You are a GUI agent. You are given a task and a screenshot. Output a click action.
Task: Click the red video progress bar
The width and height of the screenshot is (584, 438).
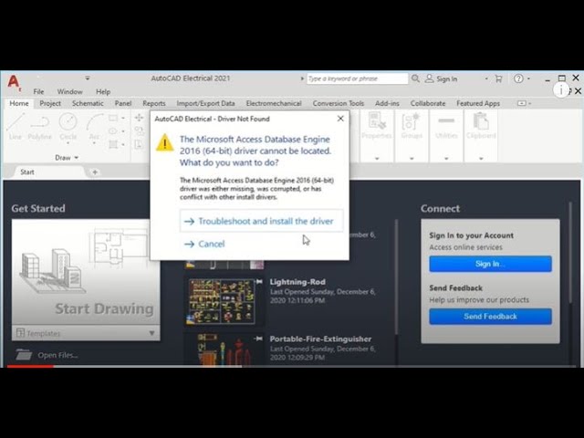click(x=30, y=367)
